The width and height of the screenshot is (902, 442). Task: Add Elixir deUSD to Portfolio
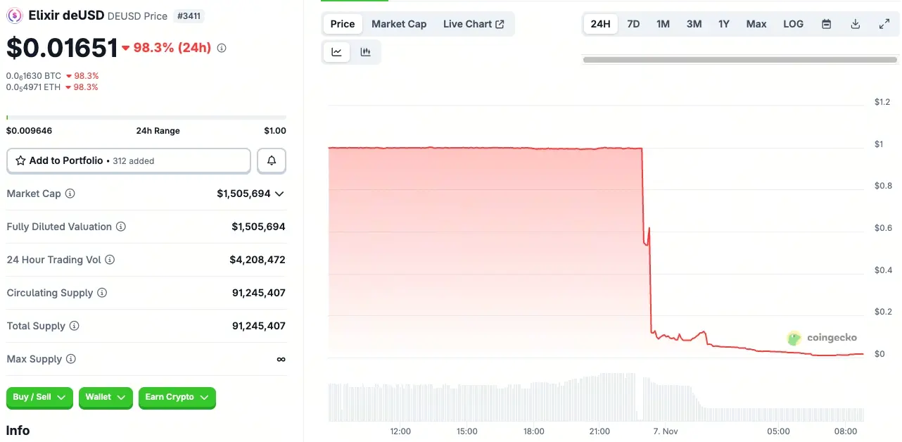point(129,160)
